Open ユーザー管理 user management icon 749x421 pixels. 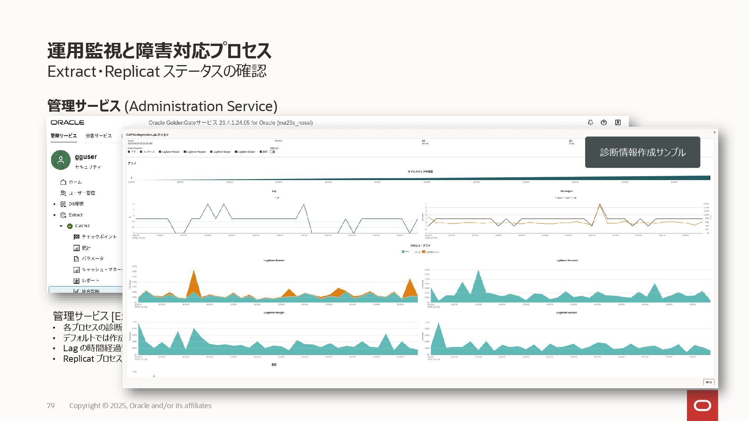[x=63, y=193]
